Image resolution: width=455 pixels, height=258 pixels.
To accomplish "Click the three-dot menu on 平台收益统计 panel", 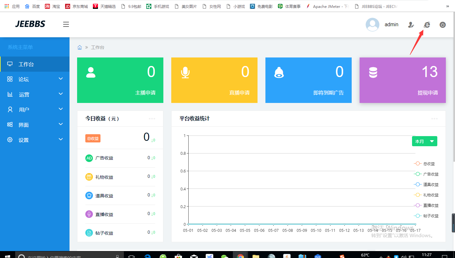I will pos(434,119).
